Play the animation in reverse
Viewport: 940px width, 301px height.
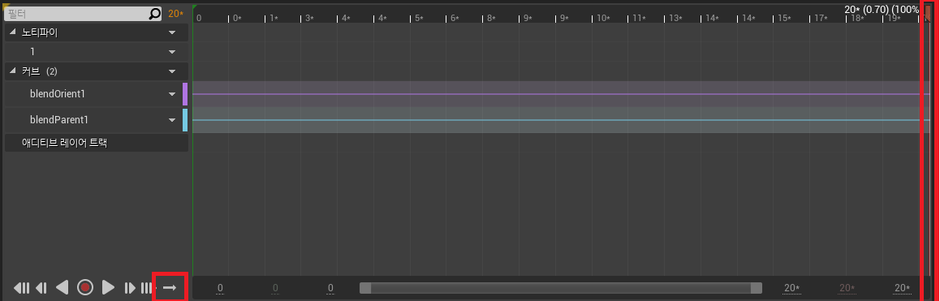[63, 288]
